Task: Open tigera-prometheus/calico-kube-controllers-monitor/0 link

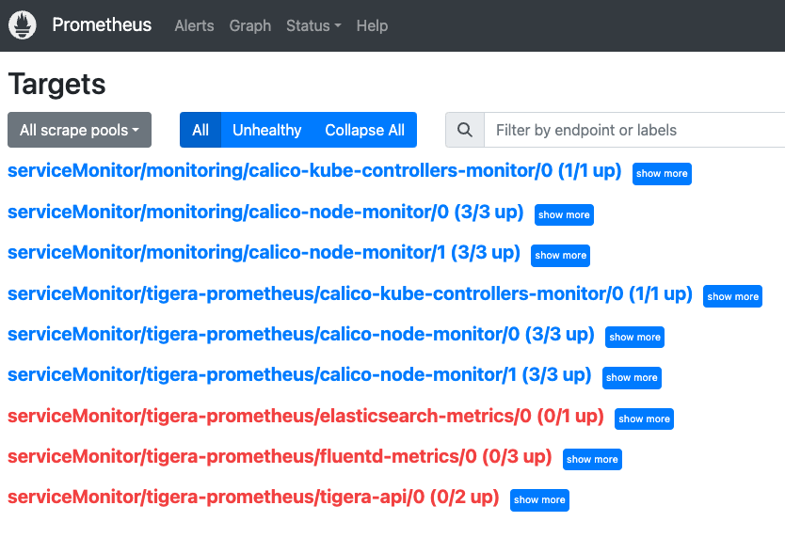Action: tap(350, 293)
